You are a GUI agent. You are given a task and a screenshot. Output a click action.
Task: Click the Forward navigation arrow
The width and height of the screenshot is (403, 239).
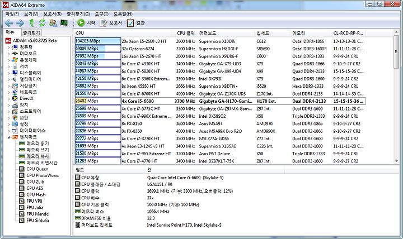pos(20,23)
